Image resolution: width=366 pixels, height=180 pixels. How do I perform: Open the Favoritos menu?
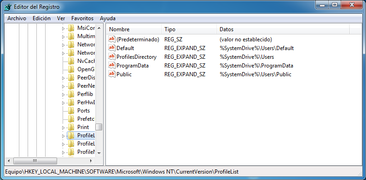pos(82,18)
